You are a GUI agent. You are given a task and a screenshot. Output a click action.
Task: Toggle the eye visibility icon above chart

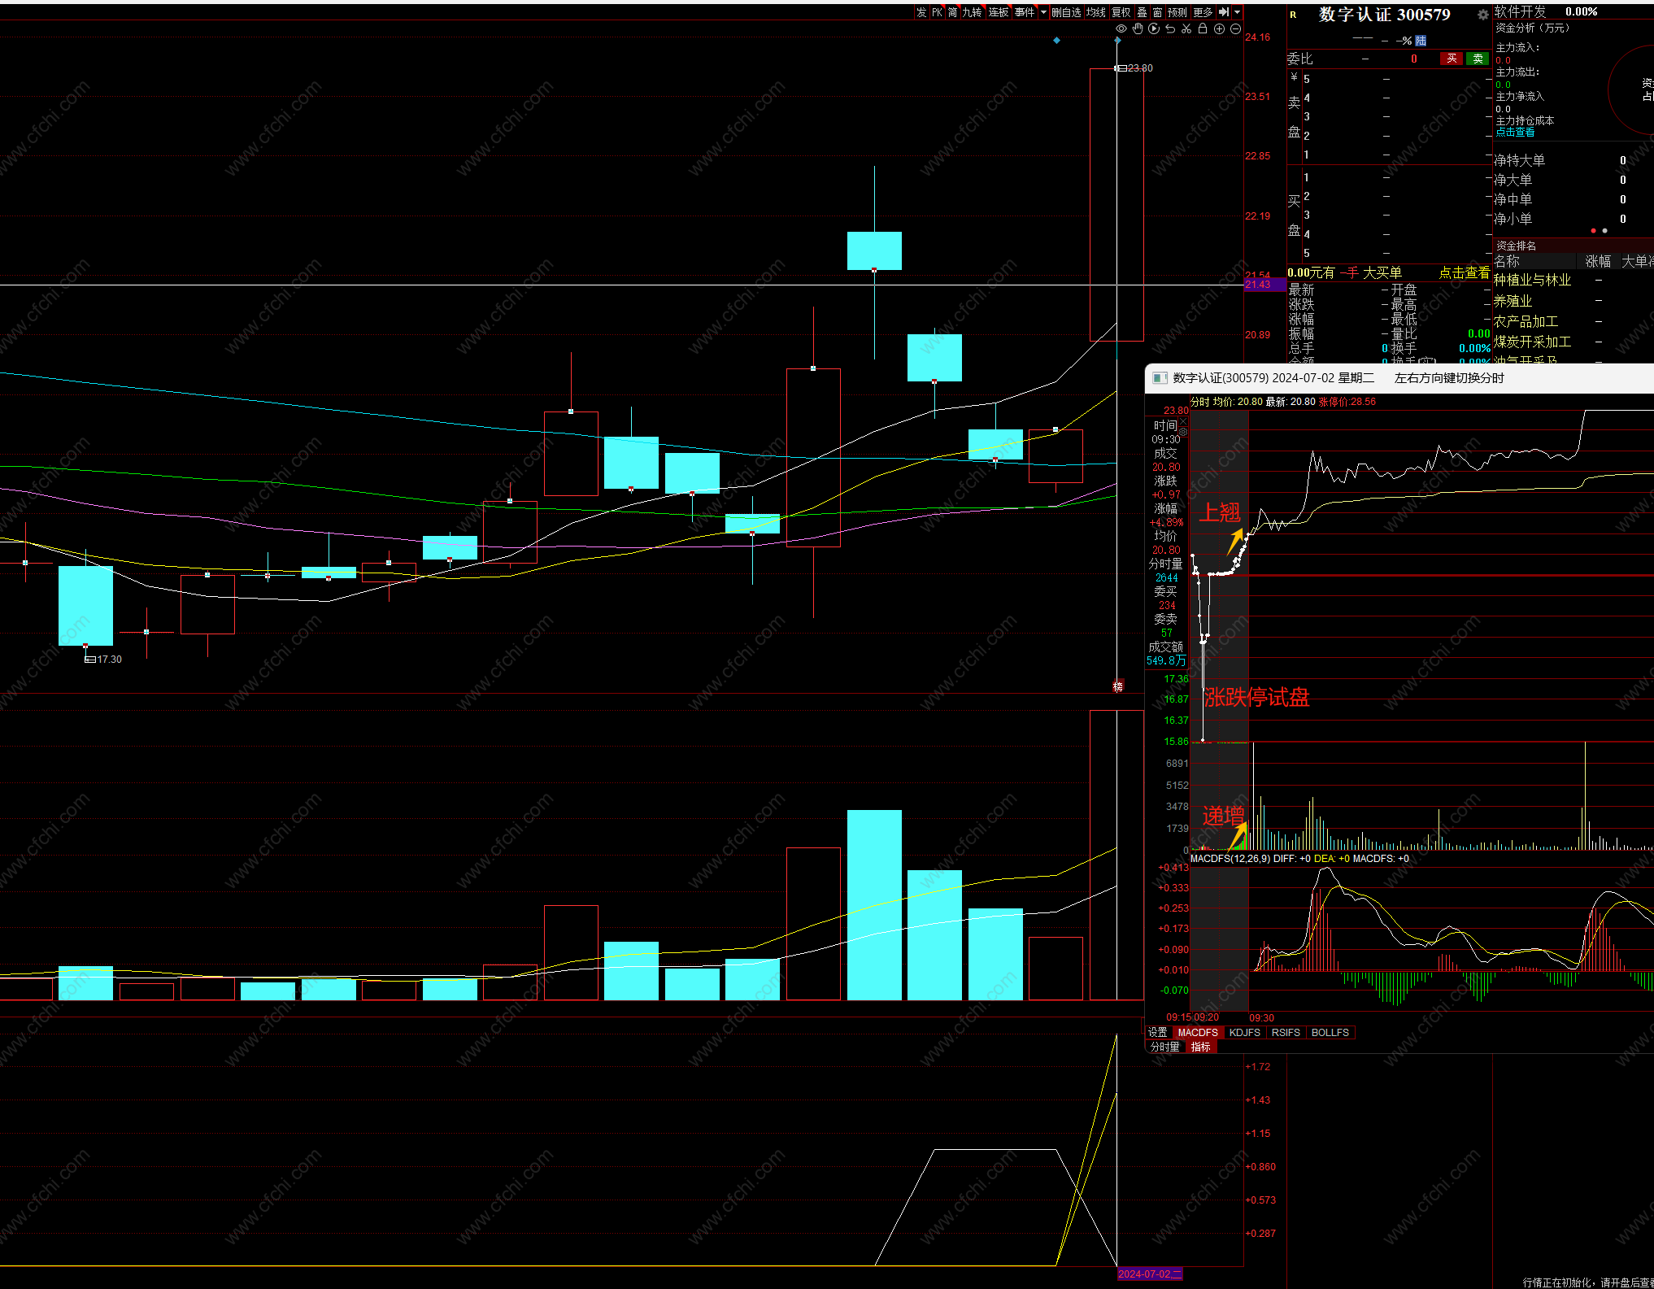point(1121,29)
